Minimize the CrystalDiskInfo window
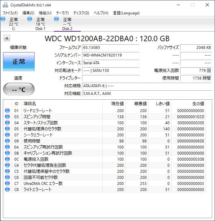The width and height of the screenshot is (215, 221). [x=178, y=5]
